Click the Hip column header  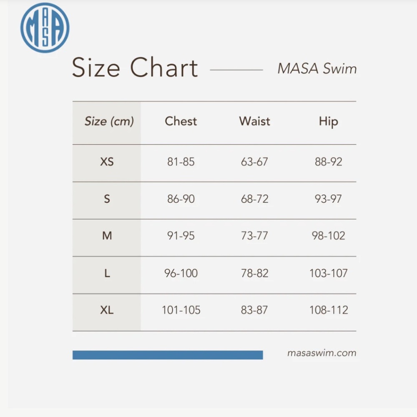[329, 122]
